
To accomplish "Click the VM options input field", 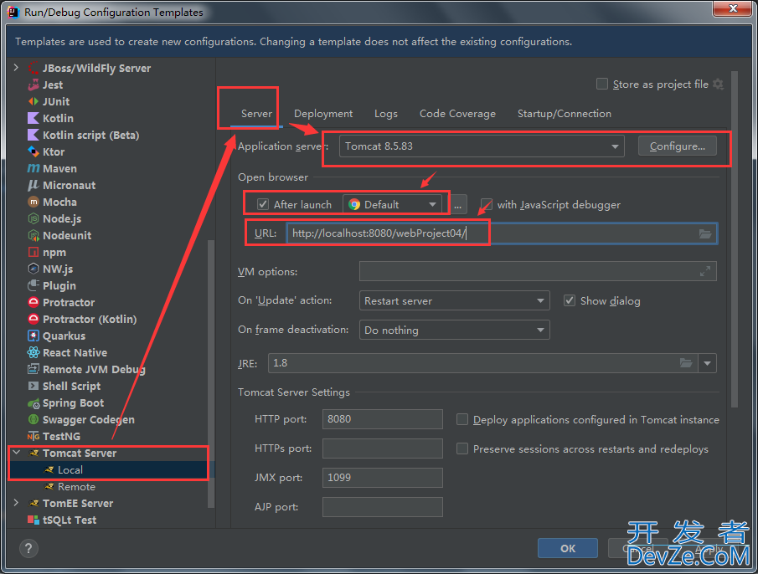I will point(538,271).
